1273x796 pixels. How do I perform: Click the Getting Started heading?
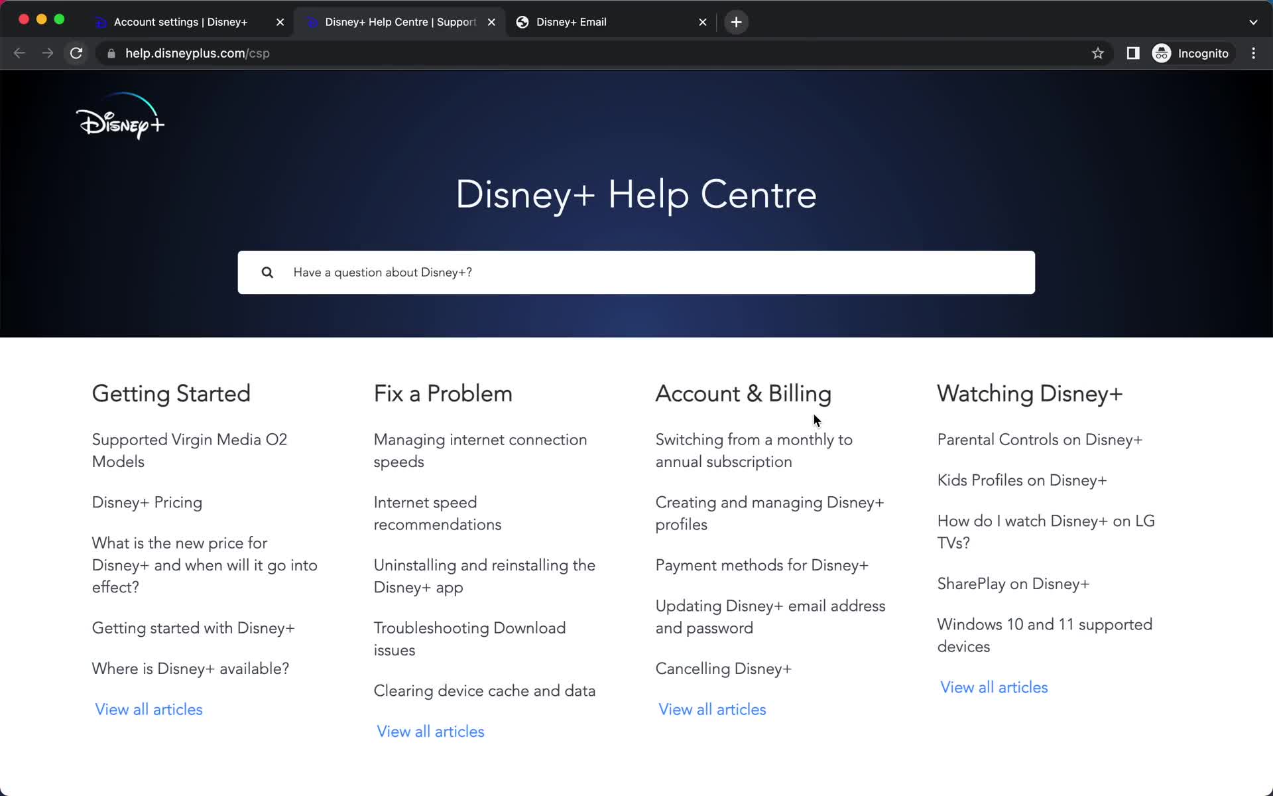[x=171, y=393]
